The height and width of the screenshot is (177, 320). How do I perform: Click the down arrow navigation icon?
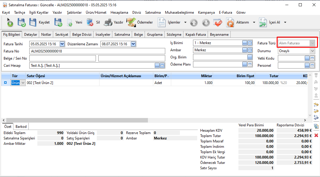point(206,23)
